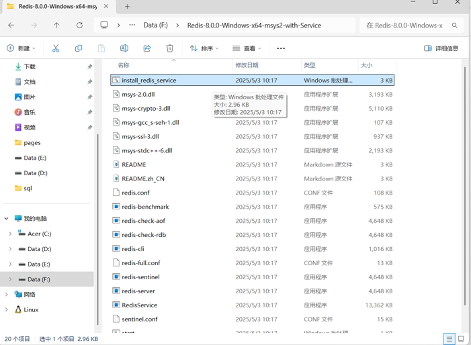Expand the Linux node in sidebar
This screenshot has height=345, width=471.
pos(7,309)
